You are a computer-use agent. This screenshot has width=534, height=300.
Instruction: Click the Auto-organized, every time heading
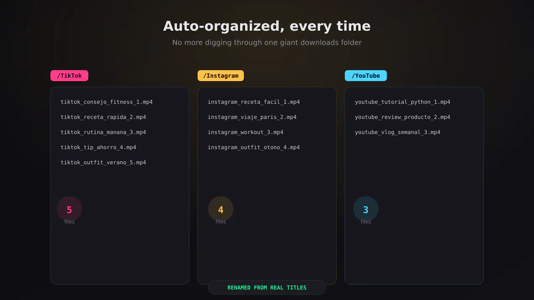[x=267, y=26]
